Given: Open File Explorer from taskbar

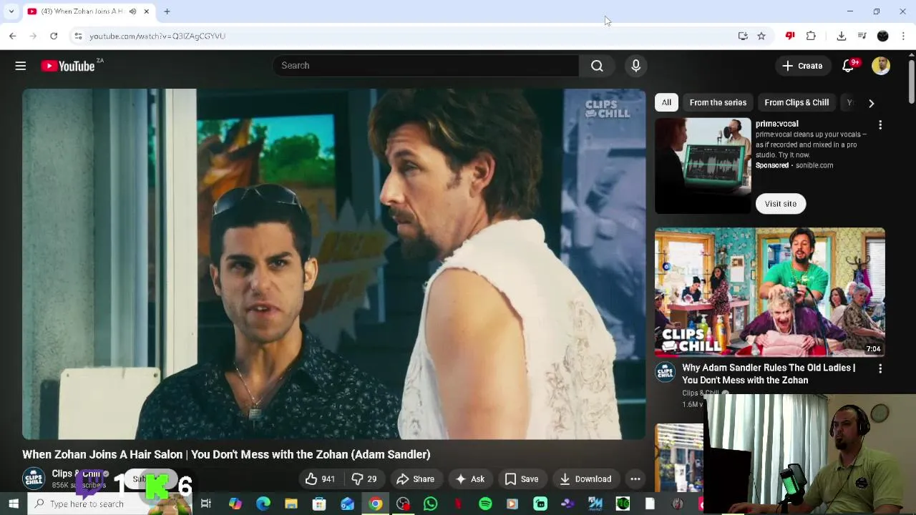Looking at the screenshot, I should click(291, 504).
